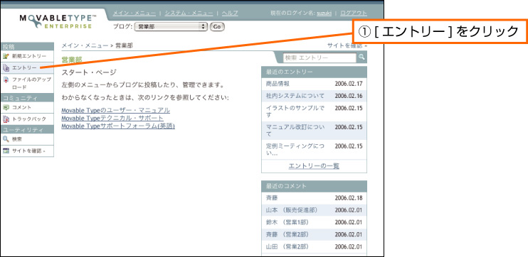Click the 山本 (販売促進部) recent comment
The image size is (528, 257).
click(x=292, y=210)
